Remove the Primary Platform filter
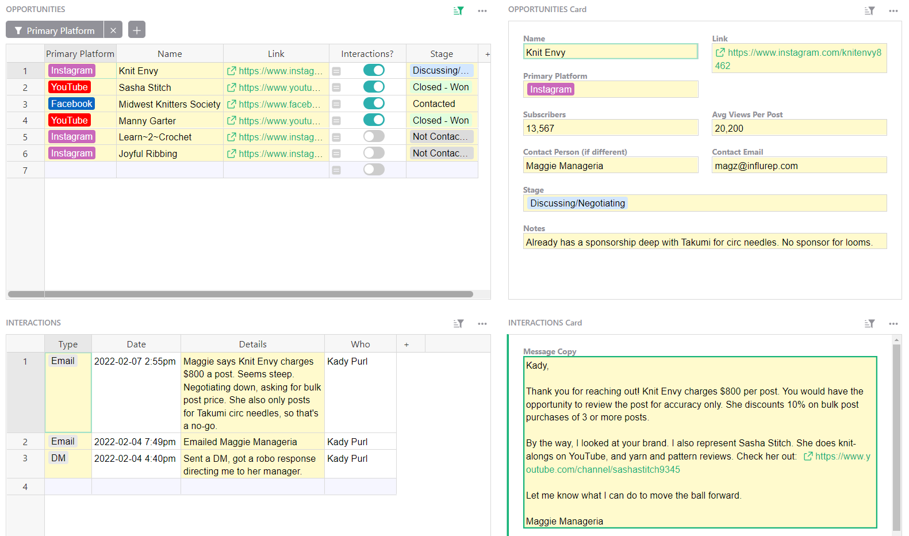Viewport: 909px width, 536px height. (113, 30)
